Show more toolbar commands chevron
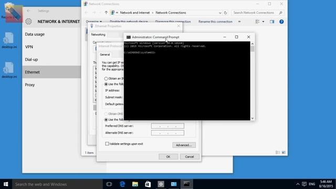Screen dimensions: 336x189 click(239, 22)
